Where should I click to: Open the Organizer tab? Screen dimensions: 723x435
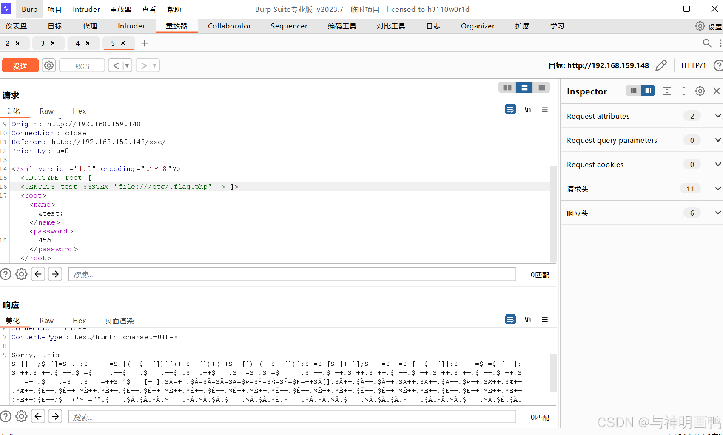click(478, 26)
